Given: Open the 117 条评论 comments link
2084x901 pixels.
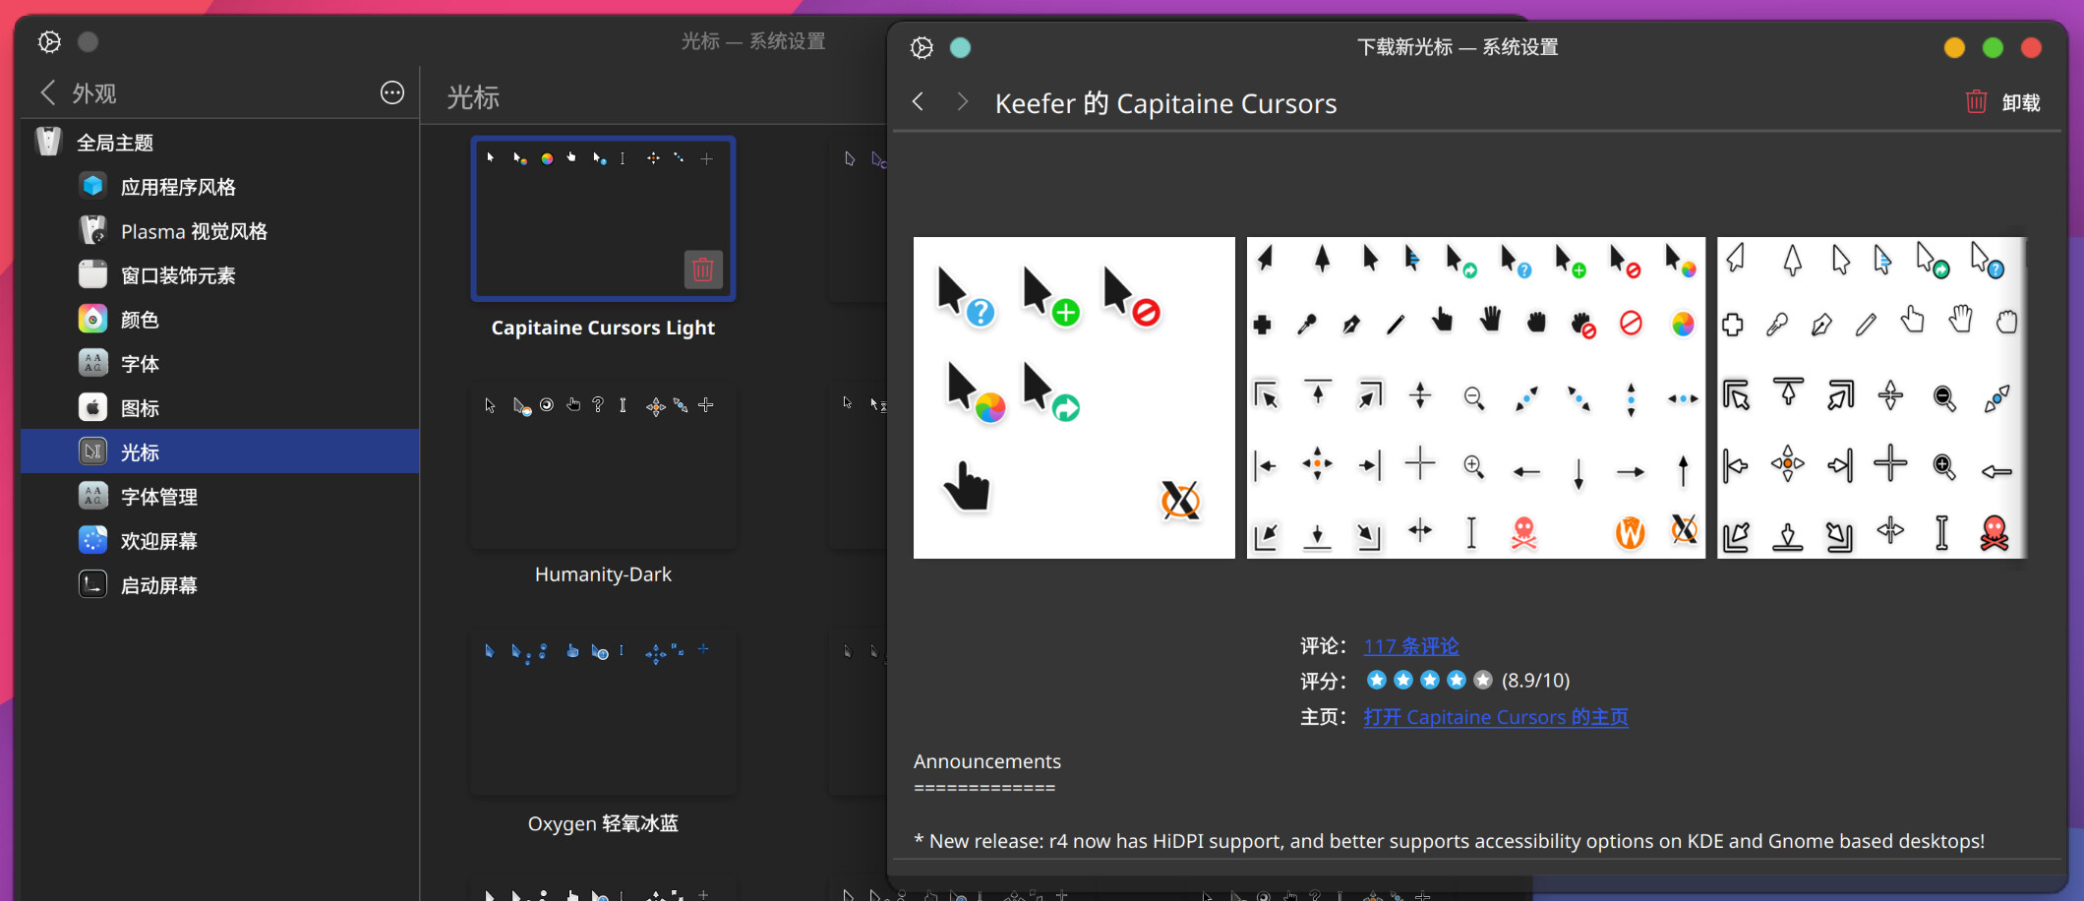Looking at the screenshot, I should click(x=1411, y=646).
